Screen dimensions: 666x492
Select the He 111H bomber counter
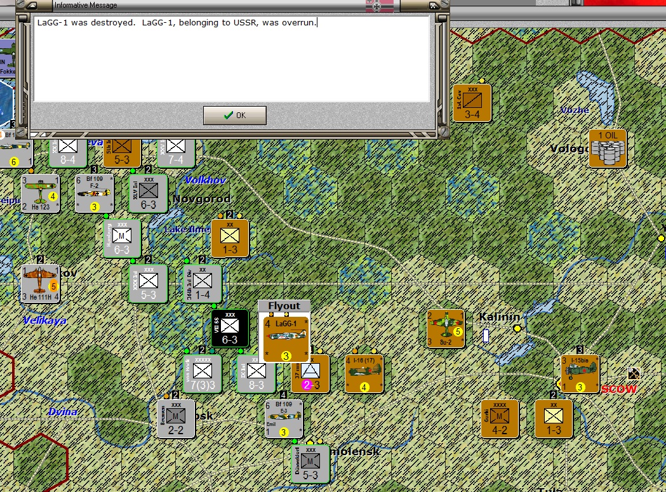tap(41, 283)
